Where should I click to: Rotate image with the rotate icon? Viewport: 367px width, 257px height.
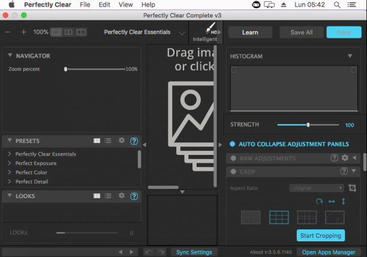click(319, 201)
